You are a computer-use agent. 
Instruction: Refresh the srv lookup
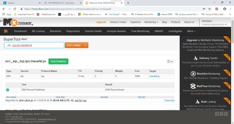[x=170, y=62]
